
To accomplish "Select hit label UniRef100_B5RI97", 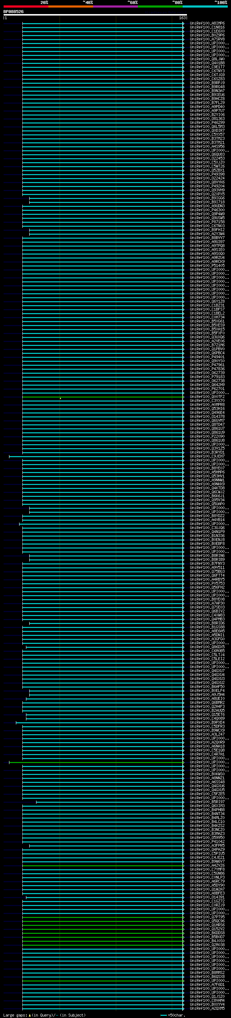I will point(207,802).
